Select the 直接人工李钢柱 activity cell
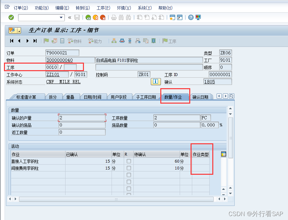Screen dimensions: 288x220 (38, 161)
